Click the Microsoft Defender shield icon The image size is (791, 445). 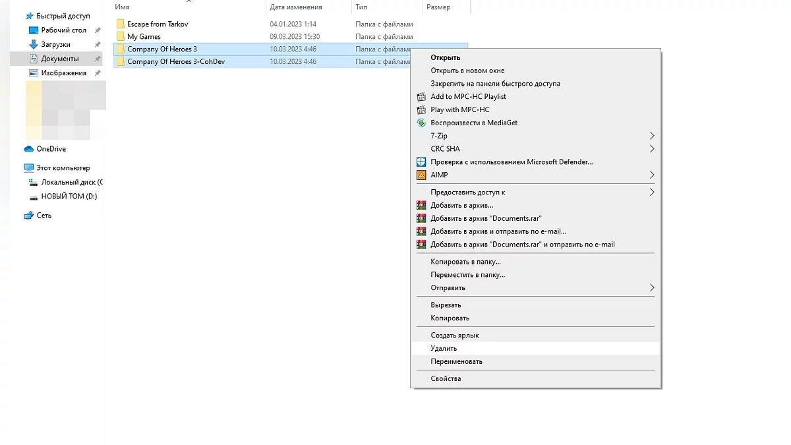pyautogui.click(x=422, y=162)
